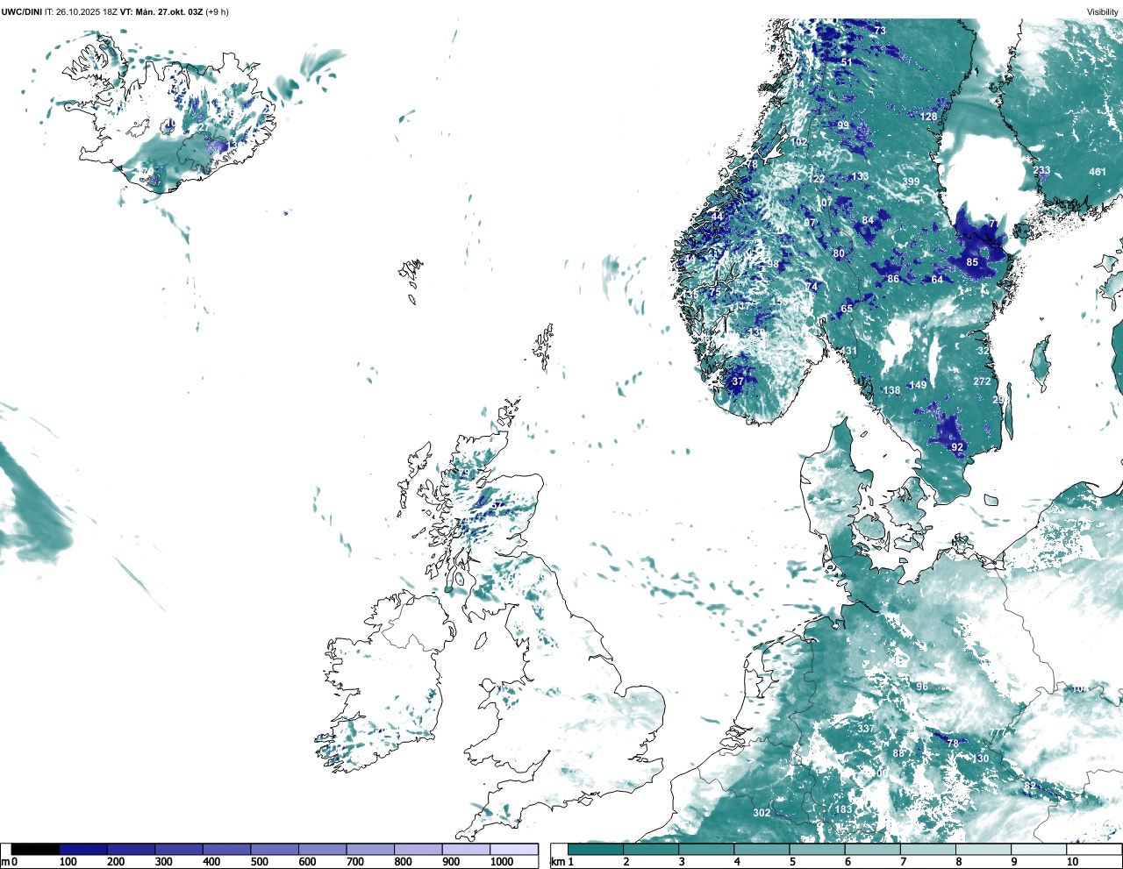The height and width of the screenshot is (869, 1123).
Task: Click the visibility value '73' on the map
Action: 880,31
